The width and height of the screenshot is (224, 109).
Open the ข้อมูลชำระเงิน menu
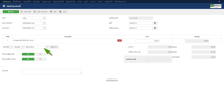point(71,2)
